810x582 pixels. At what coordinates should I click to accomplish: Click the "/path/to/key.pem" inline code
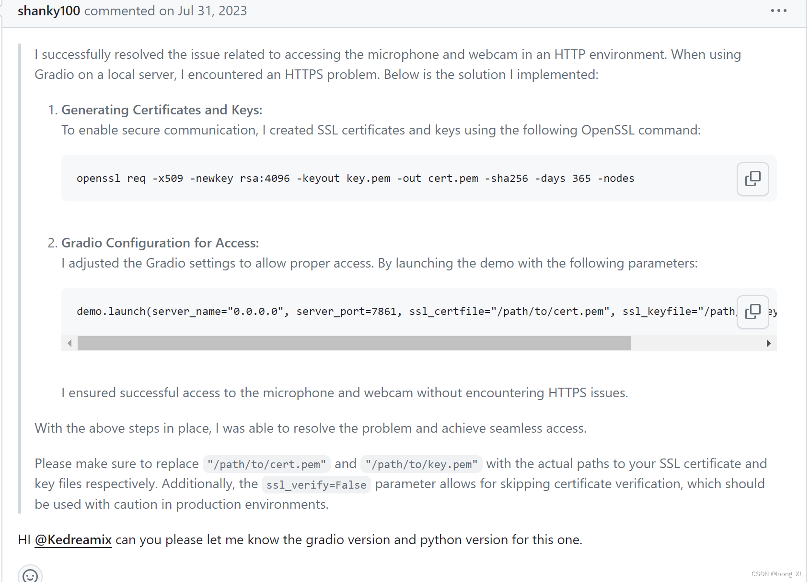(x=421, y=464)
